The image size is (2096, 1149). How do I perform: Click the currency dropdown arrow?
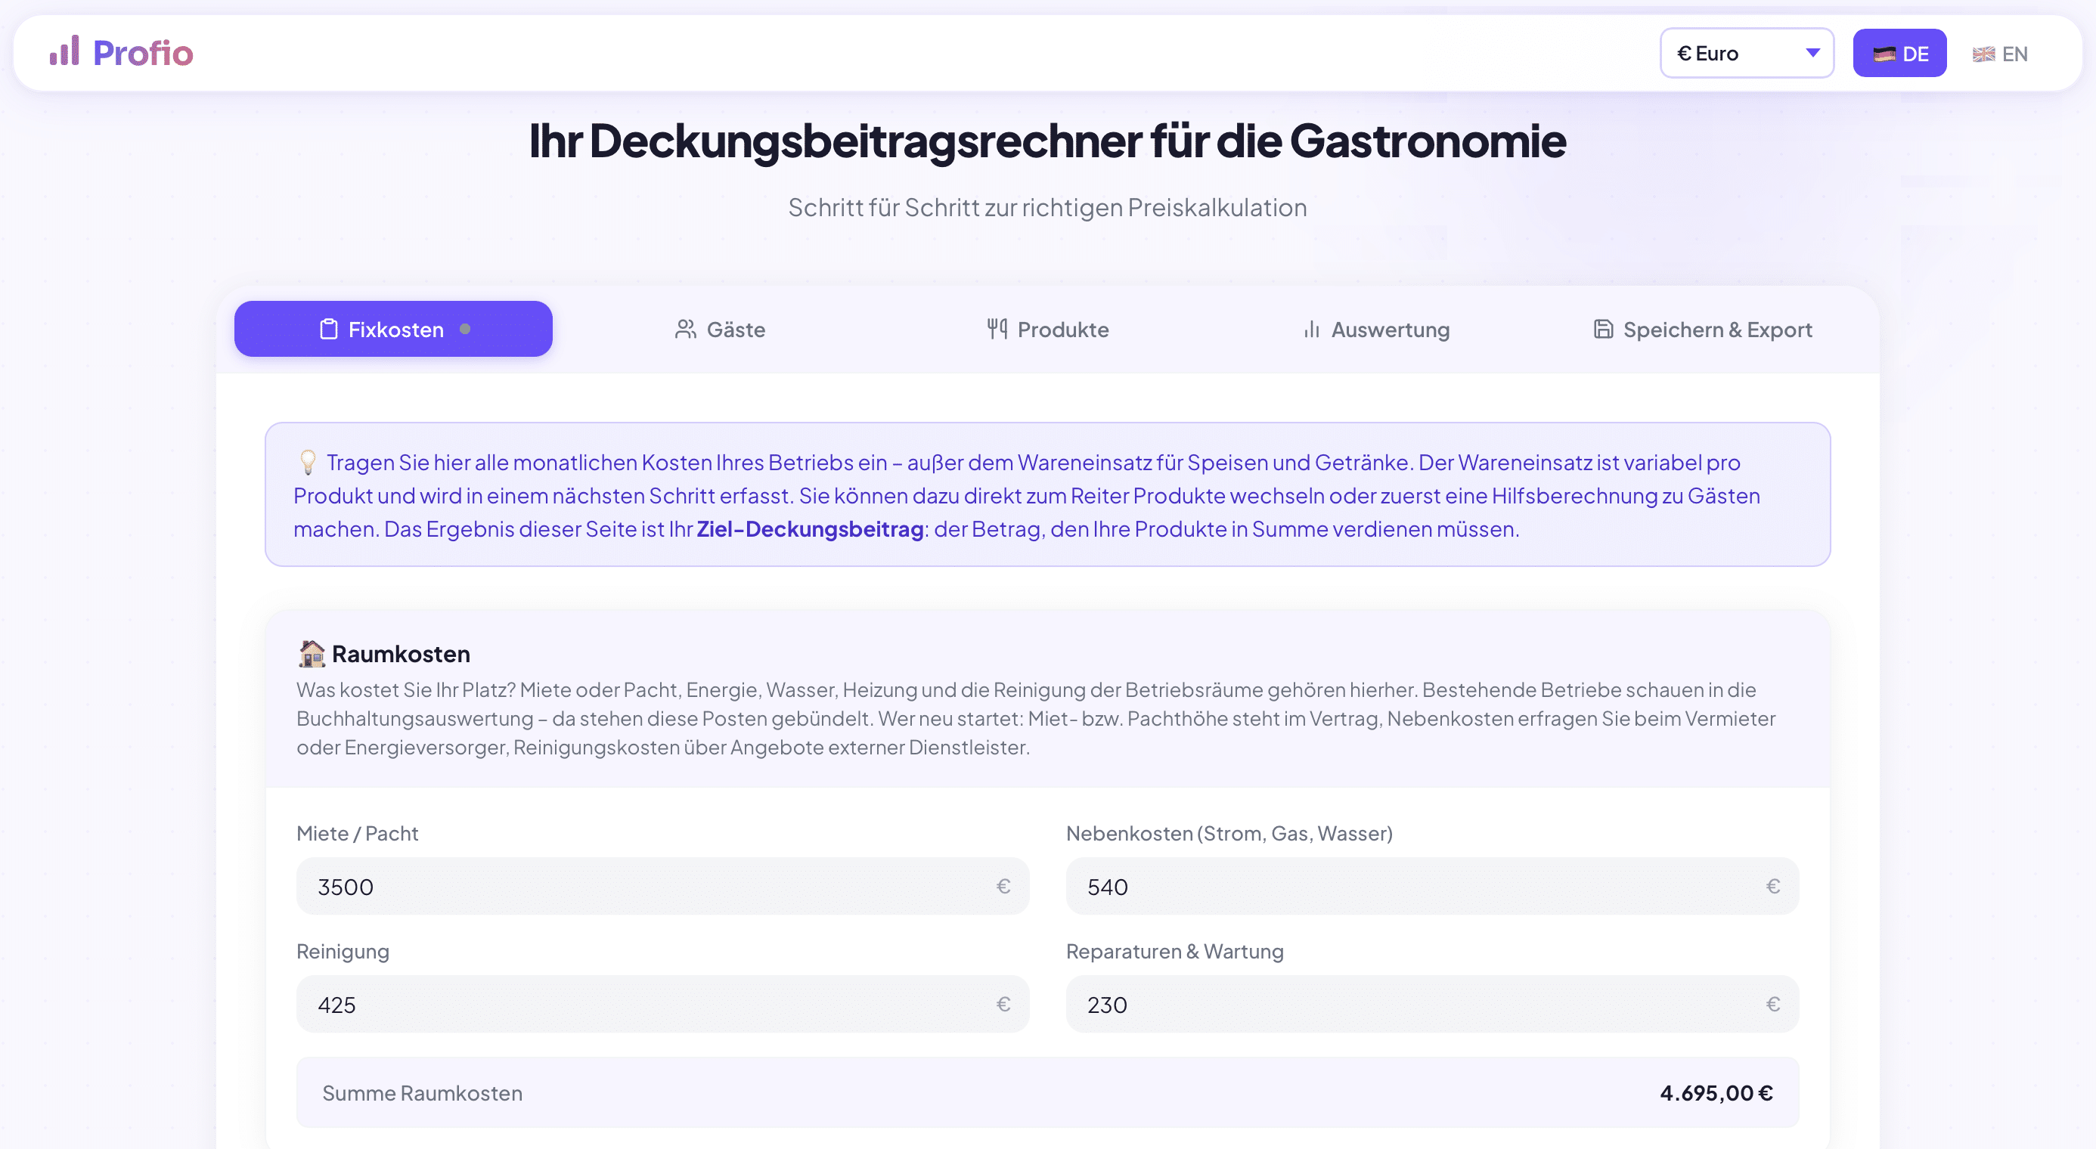[1813, 53]
